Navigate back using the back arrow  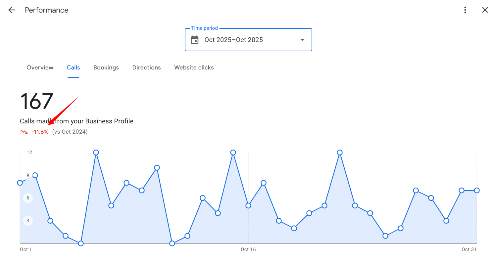point(12,10)
